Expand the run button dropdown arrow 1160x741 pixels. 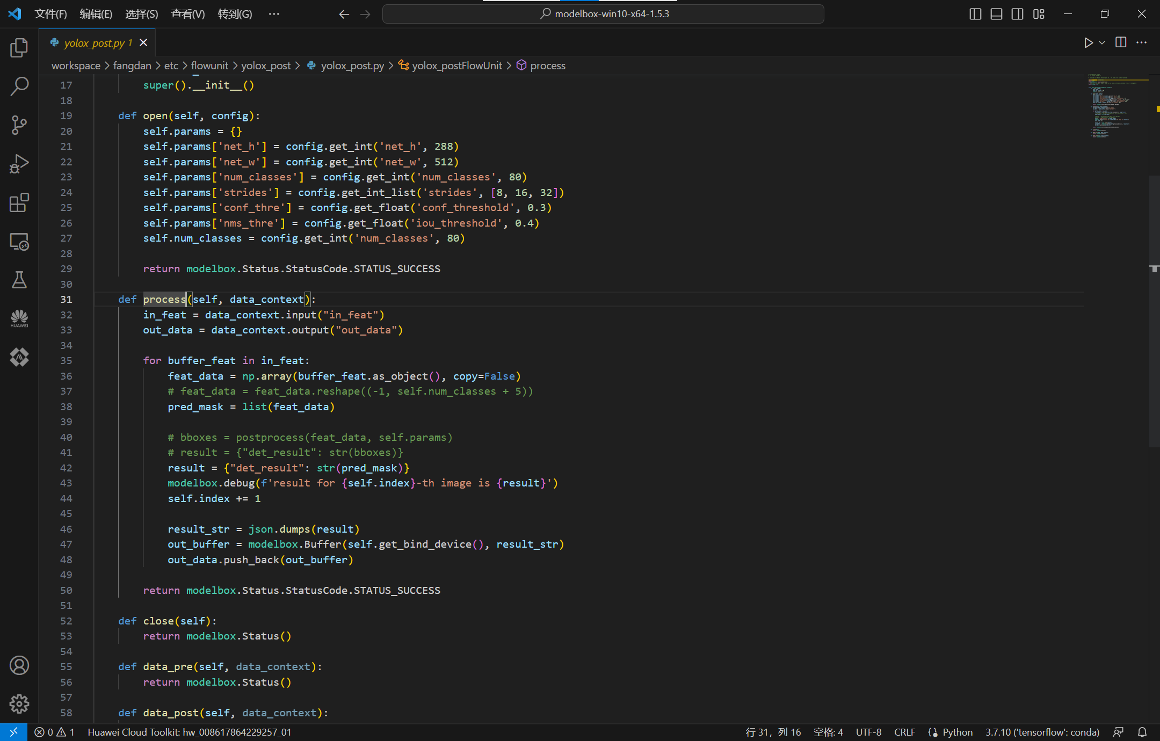[x=1102, y=43]
